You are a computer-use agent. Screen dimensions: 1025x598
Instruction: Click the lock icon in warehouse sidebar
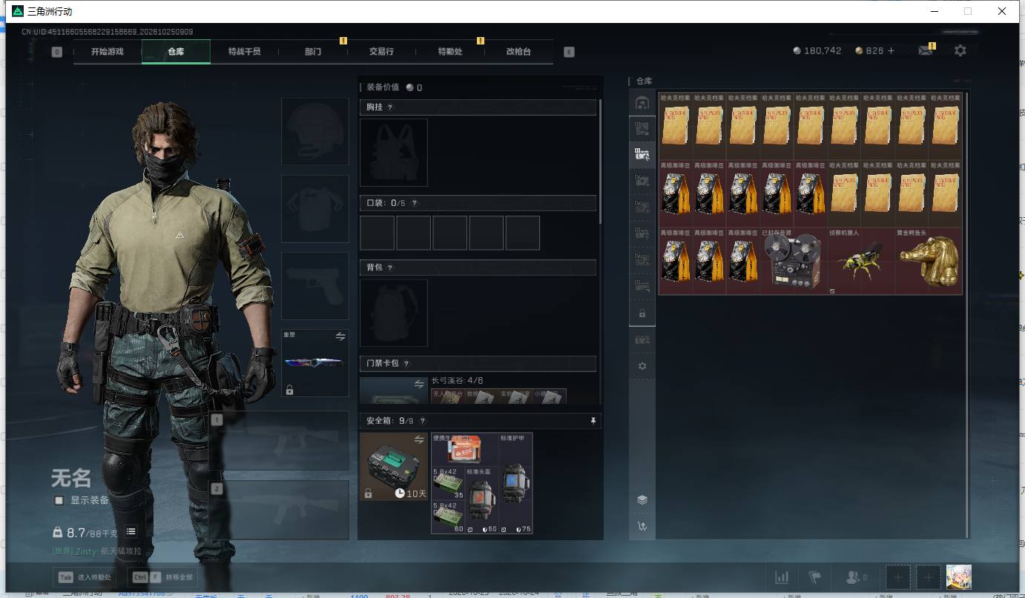642,313
